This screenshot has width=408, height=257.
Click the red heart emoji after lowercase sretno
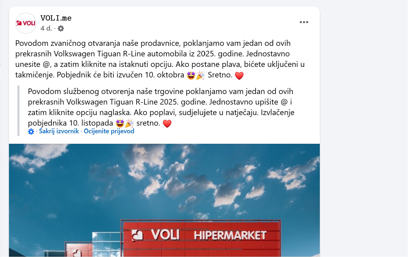point(167,123)
